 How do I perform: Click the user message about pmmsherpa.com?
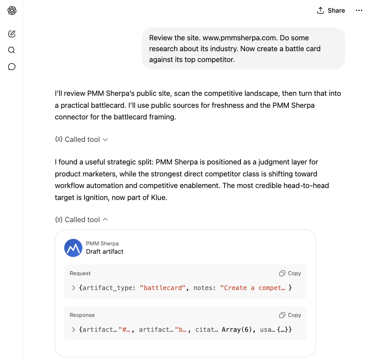tap(243, 49)
